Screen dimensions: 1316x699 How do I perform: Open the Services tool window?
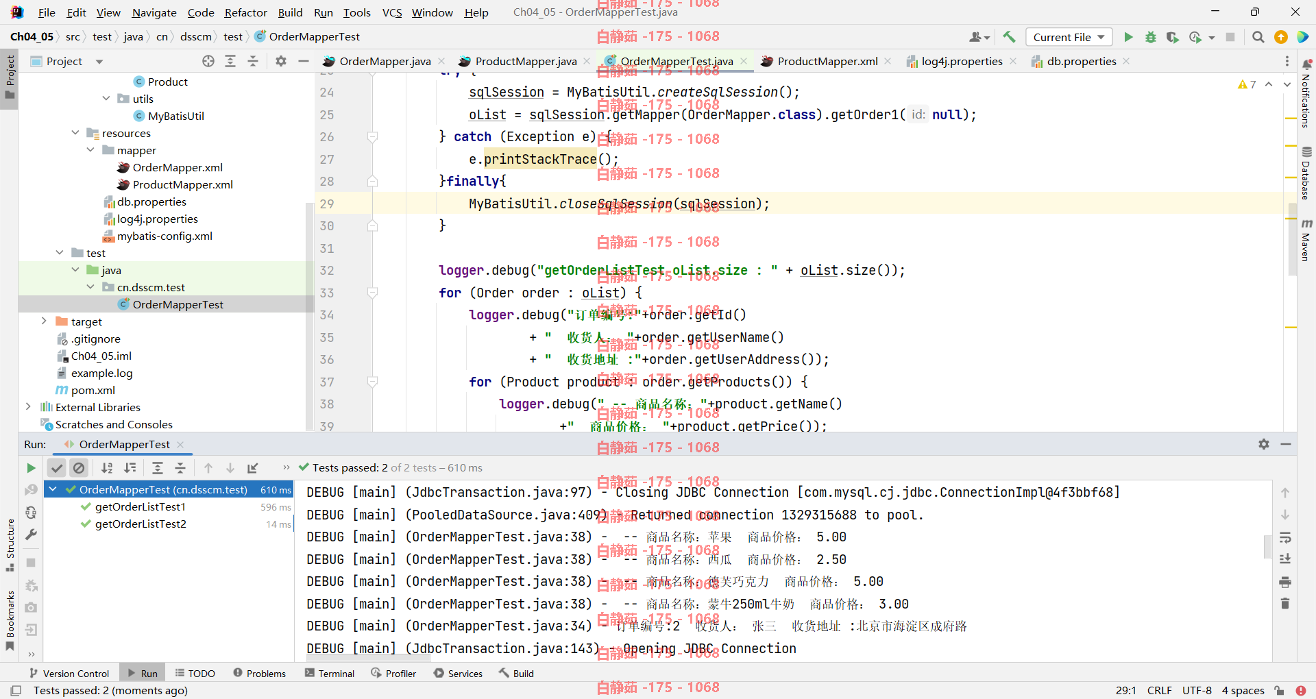459,674
